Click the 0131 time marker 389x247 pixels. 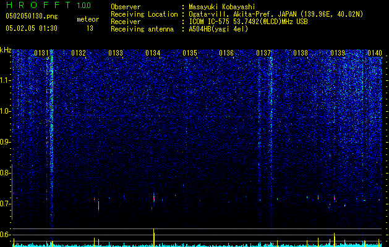[x=41, y=53]
